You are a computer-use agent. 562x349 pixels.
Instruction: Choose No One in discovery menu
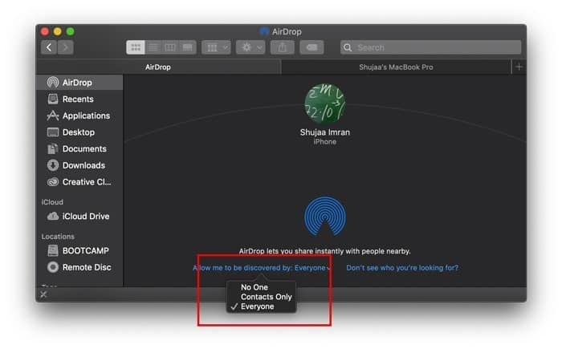pos(255,287)
